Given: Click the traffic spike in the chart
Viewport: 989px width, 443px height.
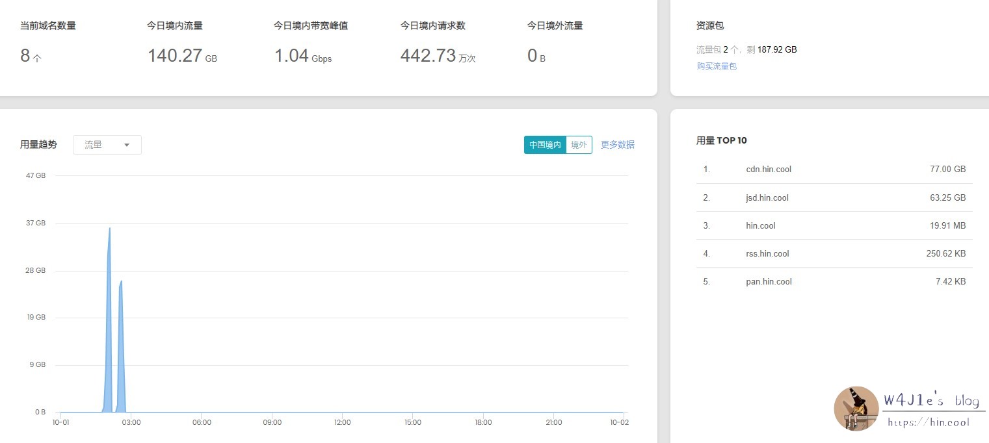Looking at the screenshot, I should point(109,260).
